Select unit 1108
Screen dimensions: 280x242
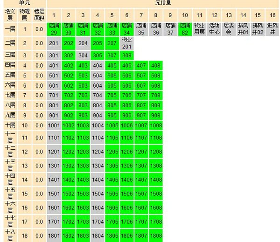[156, 138]
